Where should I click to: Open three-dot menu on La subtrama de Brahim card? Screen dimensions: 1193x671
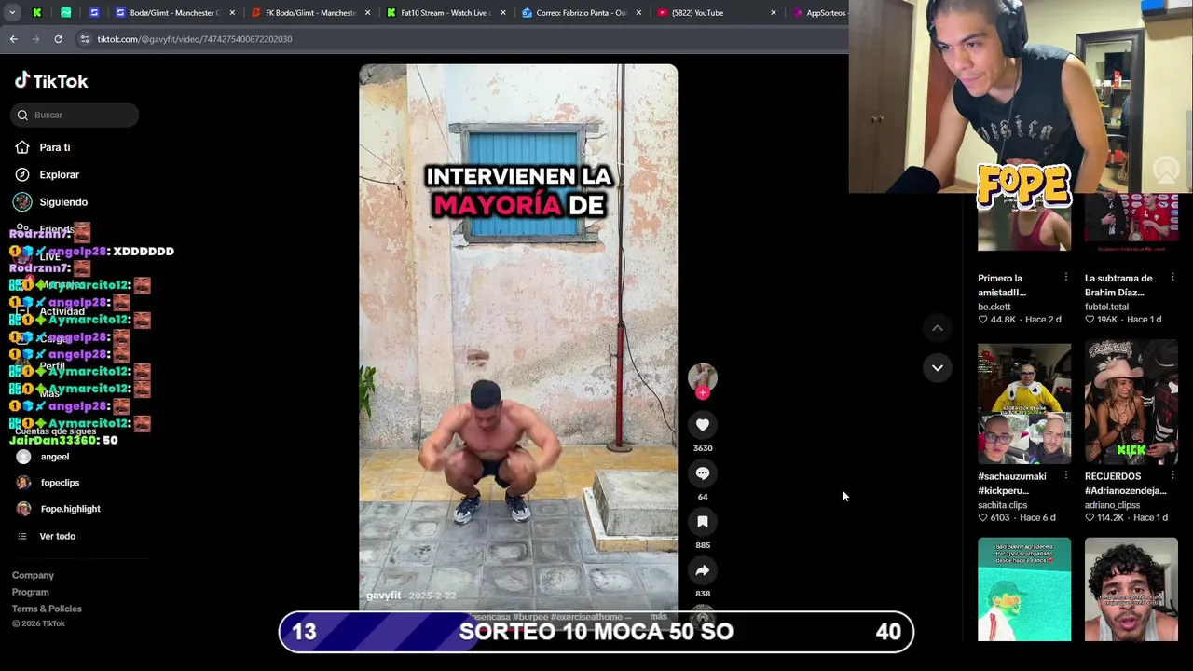[1172, 278]
